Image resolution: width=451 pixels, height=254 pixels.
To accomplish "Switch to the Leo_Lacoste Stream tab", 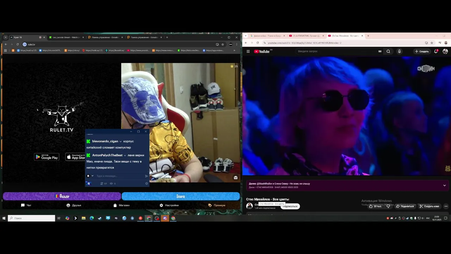I will [x=66, y=37].
